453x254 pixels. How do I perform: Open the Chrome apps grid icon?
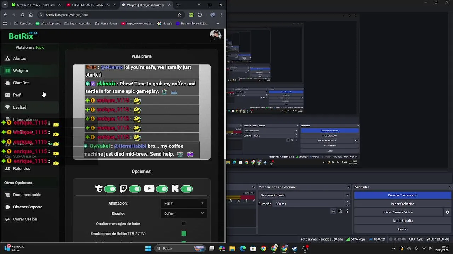point(5,24)
